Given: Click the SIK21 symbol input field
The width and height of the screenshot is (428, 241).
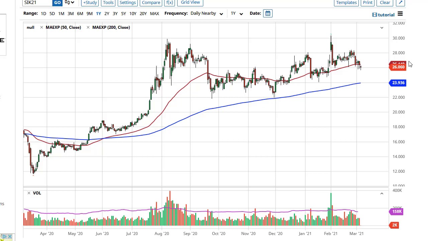Looking at the screenshot, I should pyautogui.click(x=37, y=3).
